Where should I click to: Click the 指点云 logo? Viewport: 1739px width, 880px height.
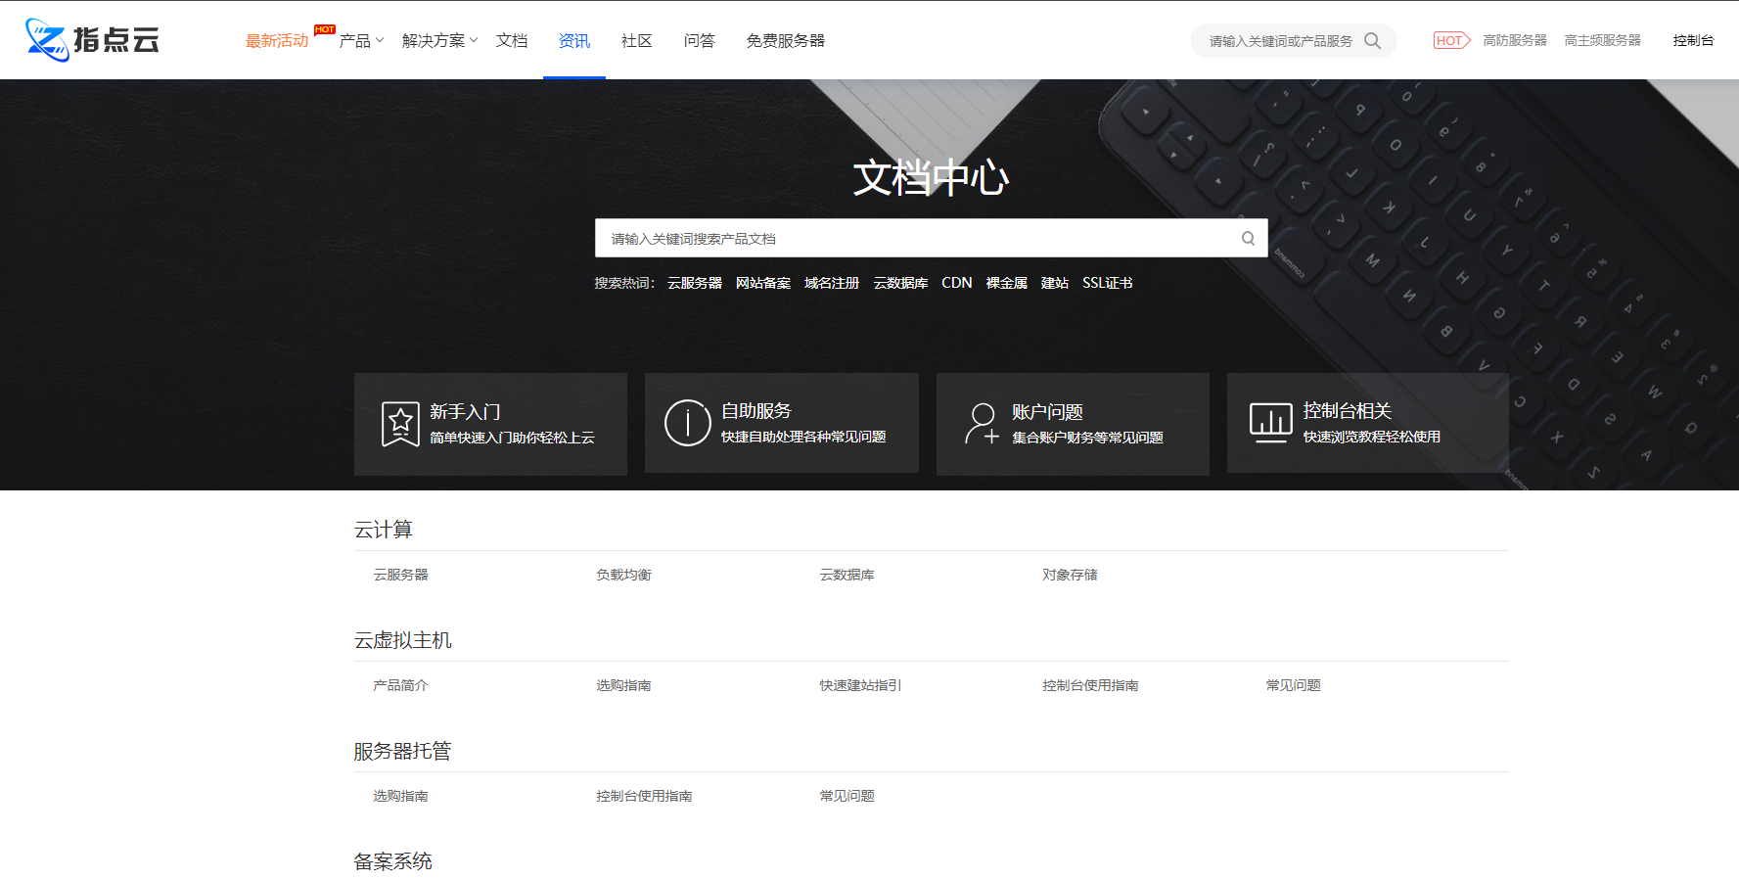pos(92,40)
